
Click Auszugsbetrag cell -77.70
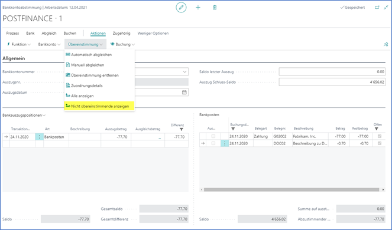tap(116, 137)
